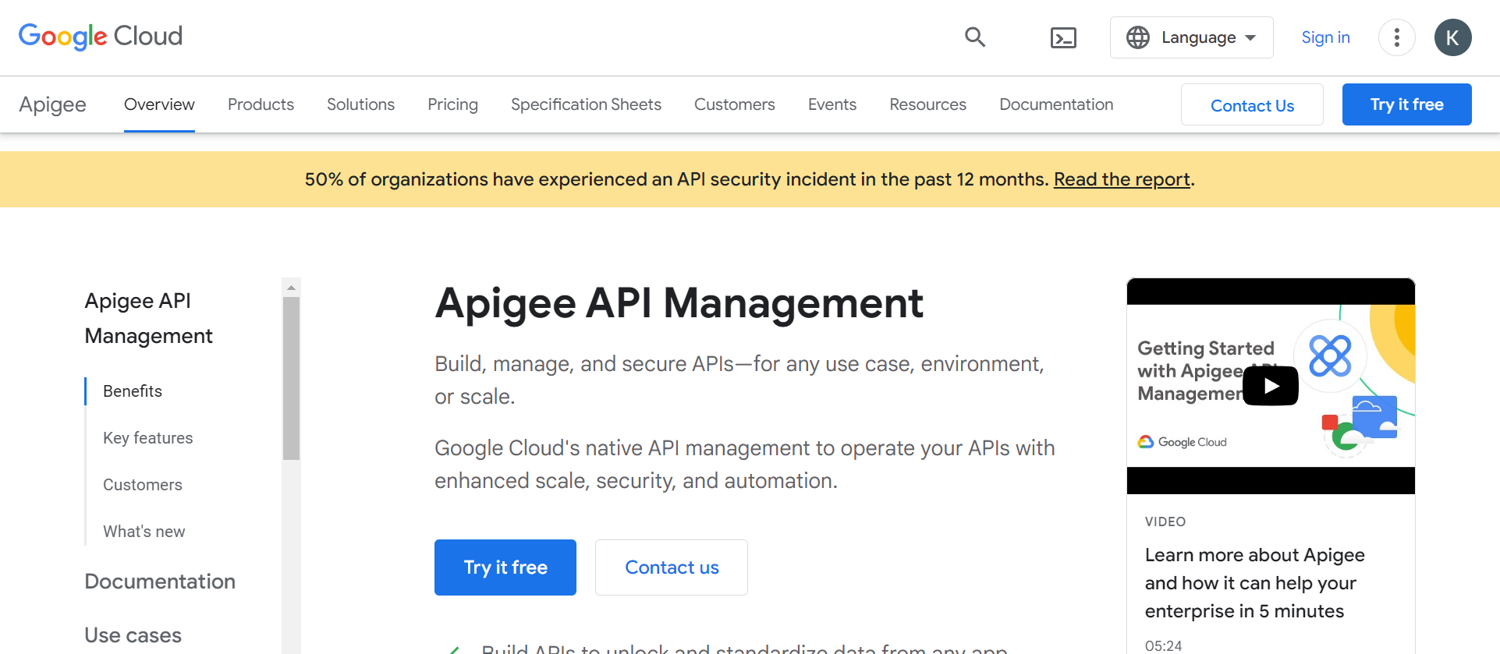Jump to Benefits in sidebar
Image resolution: width=1500 pixels, height=654 pixels.
pos(133,391)
